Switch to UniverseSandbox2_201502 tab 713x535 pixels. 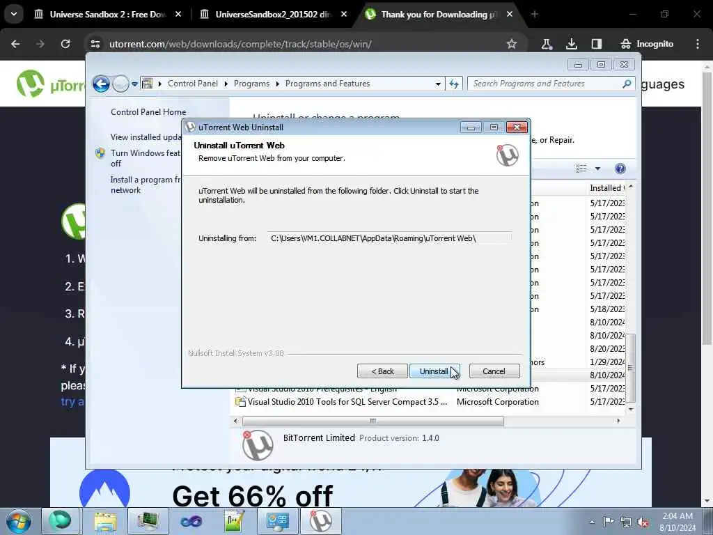273,15
